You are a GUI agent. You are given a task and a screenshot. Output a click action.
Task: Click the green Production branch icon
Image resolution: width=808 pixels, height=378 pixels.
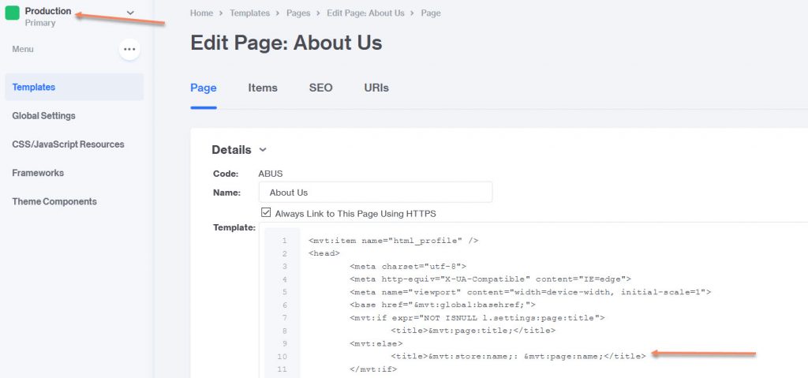coord(12,13)
